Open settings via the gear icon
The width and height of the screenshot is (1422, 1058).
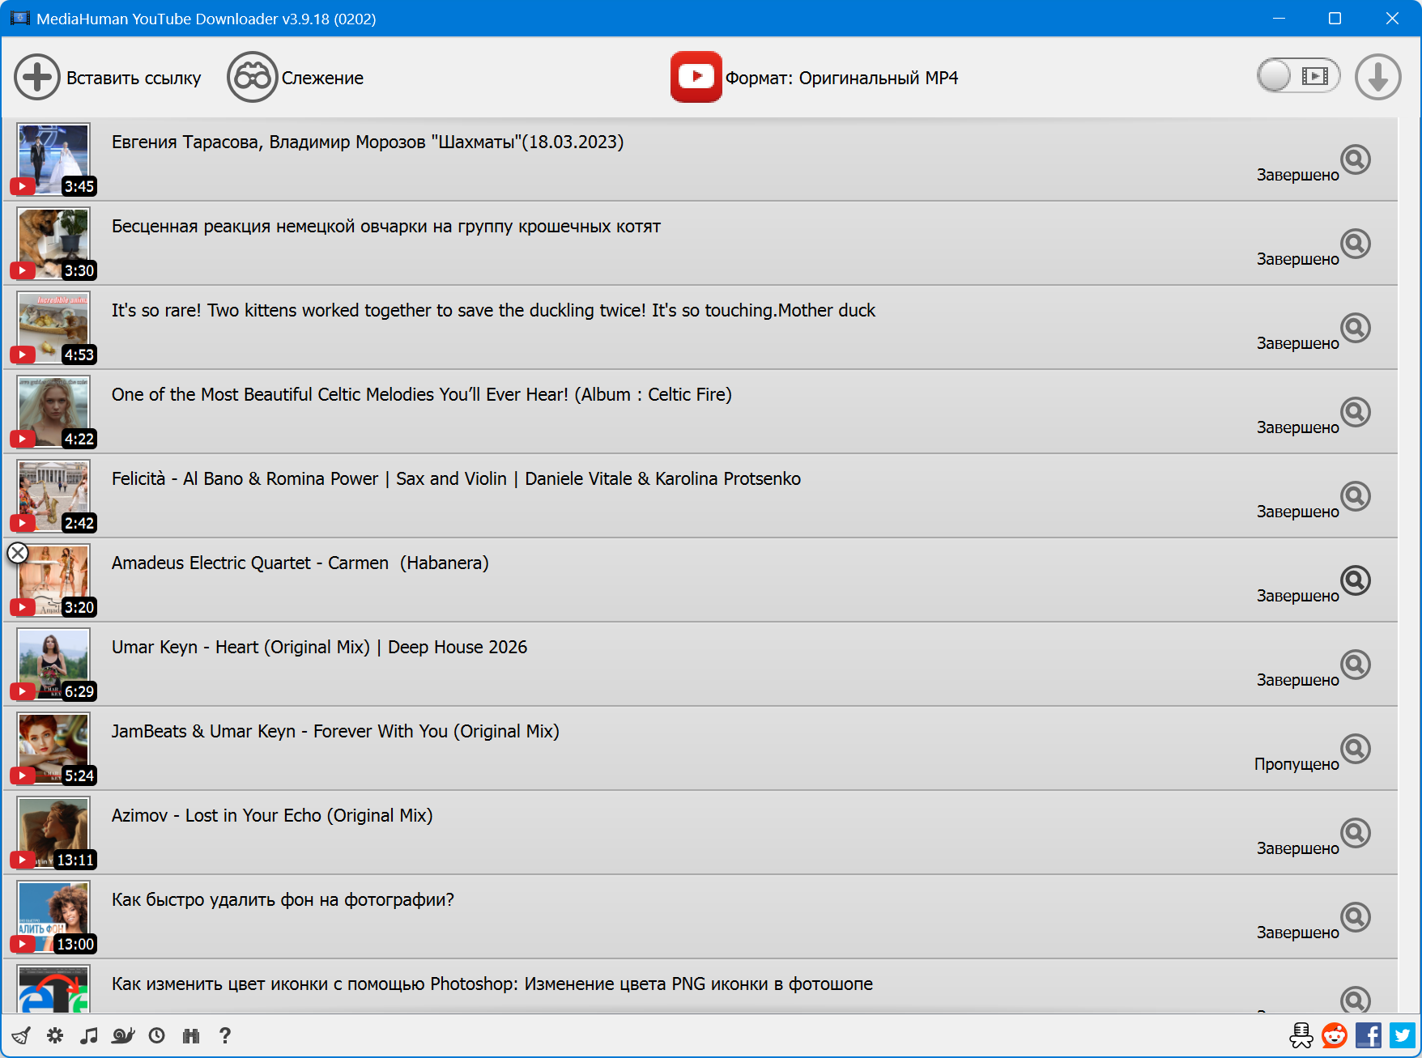55,1035
